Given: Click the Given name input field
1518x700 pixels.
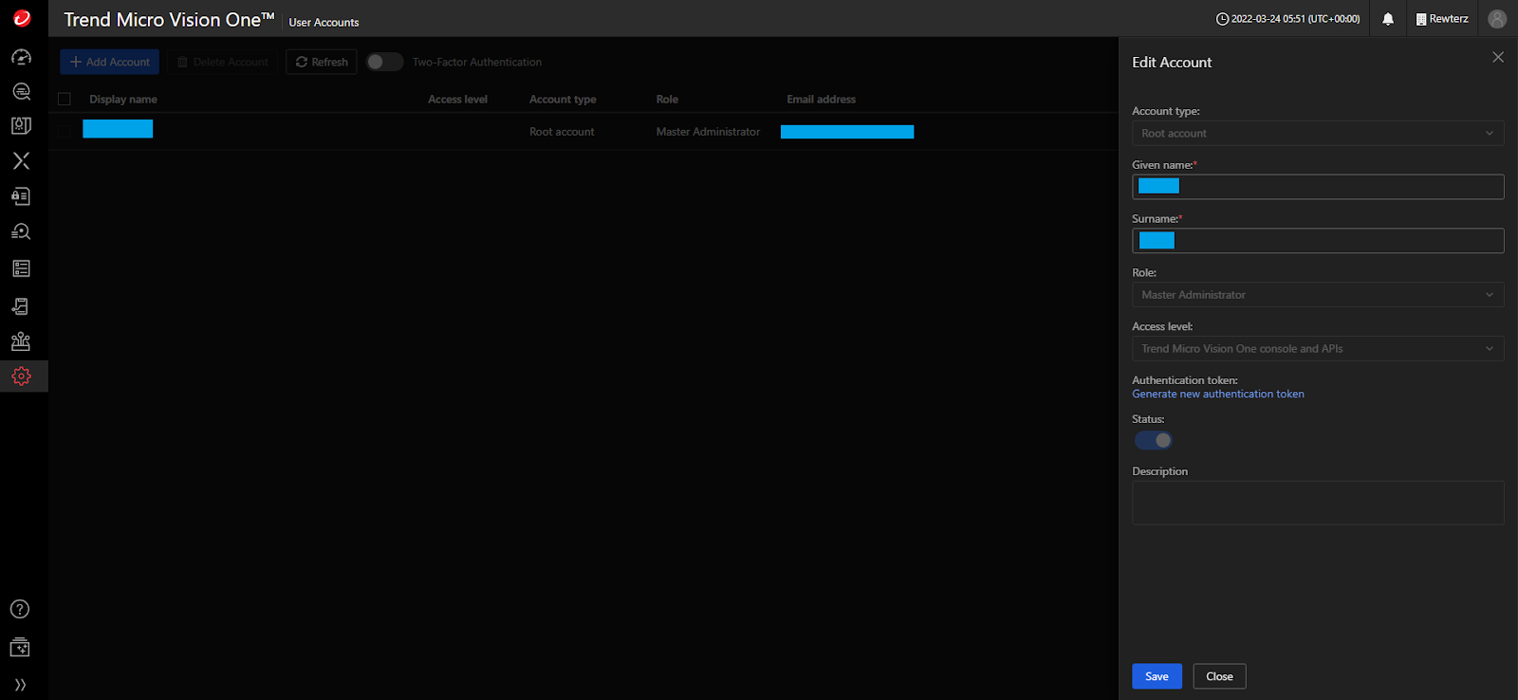Looking at the screenshot, I should pos(1318,187).
